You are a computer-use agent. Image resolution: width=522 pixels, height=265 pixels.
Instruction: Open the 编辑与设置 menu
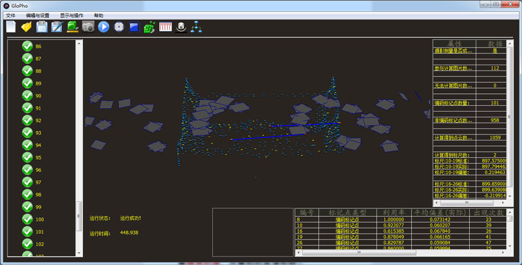tap(37, 14)
